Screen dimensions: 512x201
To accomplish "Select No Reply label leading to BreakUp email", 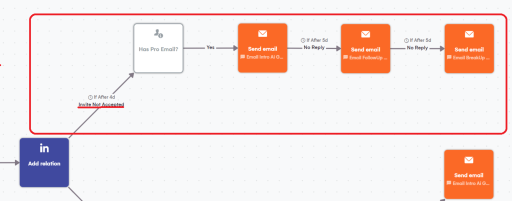I will pos(417,48).
